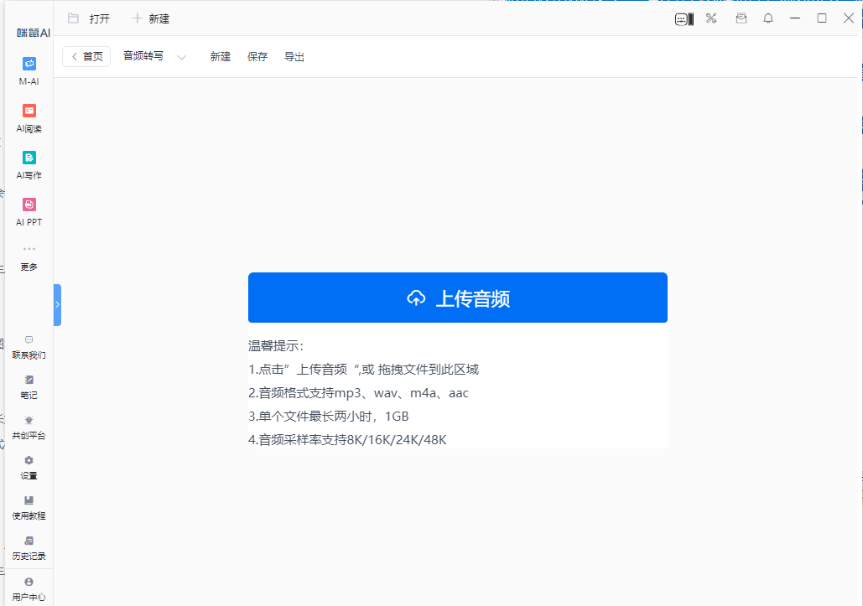
Task: Toggle the blue sidebar collapse handle
Action: 57,304
